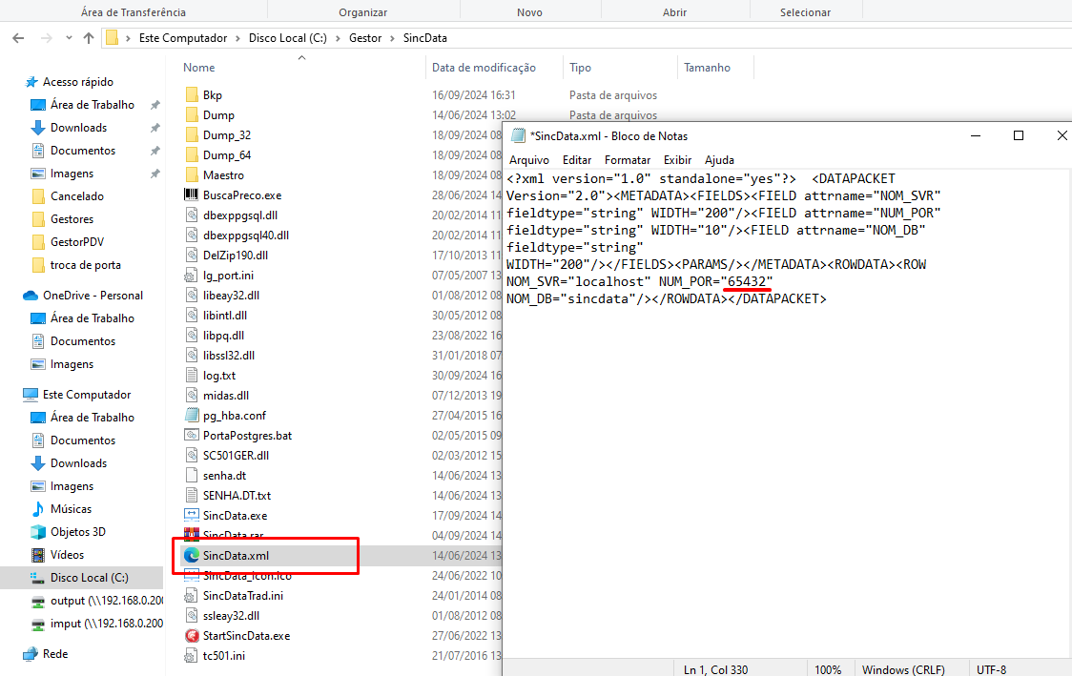Viewport: 1072px width, 676px height.
Task: Click the port value 65432 in text
Action: [x=747, y=281]
